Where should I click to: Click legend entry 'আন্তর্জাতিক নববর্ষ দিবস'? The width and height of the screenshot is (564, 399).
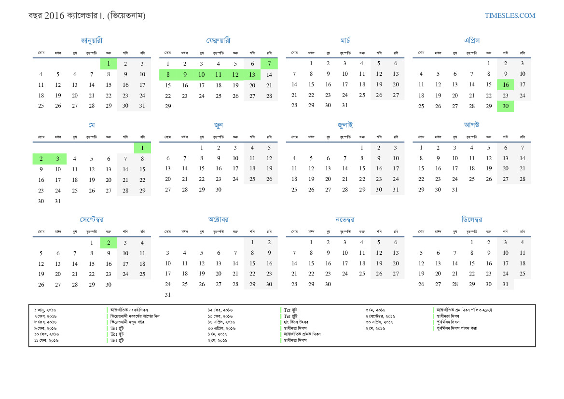[129, 310]
